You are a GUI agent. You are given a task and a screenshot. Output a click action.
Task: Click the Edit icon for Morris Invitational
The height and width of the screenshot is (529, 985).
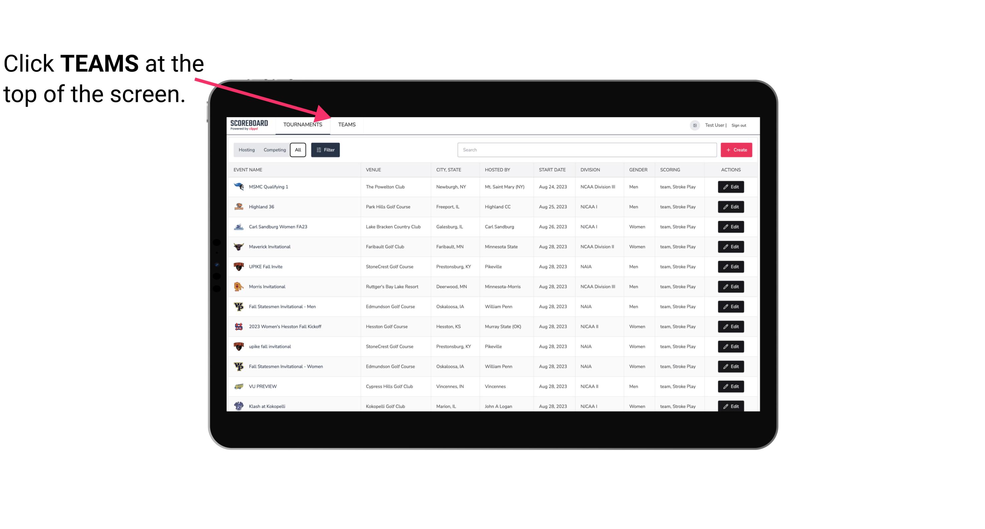tap(731, 287)
